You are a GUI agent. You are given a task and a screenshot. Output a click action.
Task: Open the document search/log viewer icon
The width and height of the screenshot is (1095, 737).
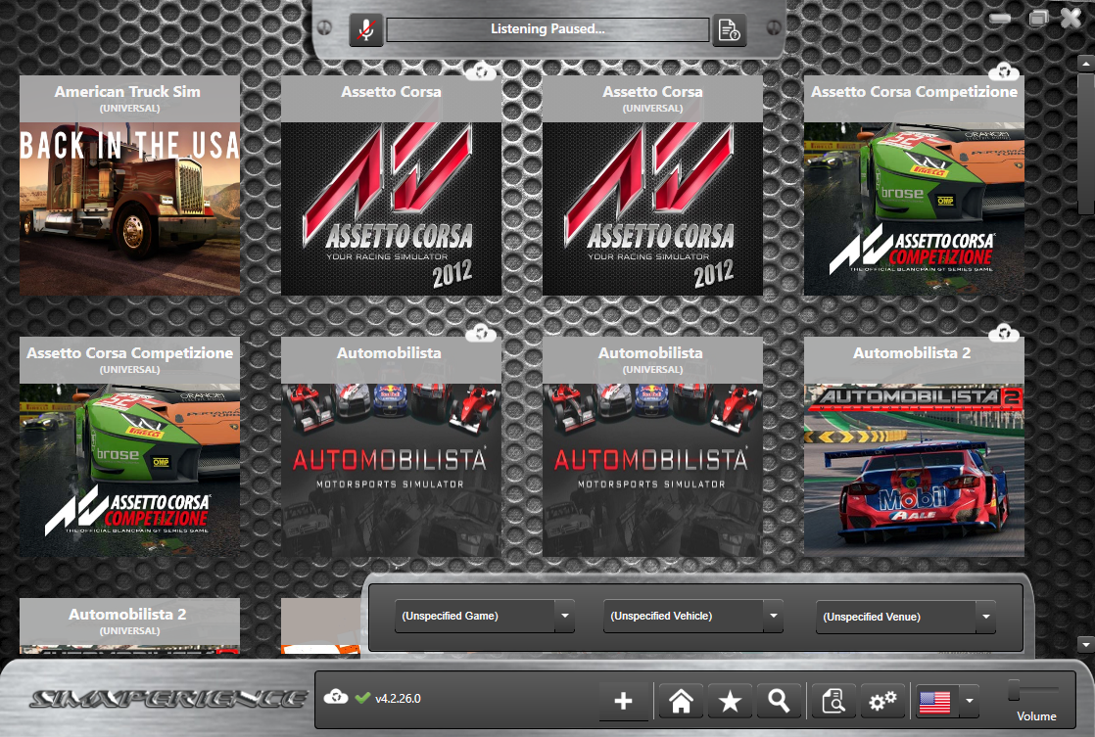[833, 701]
